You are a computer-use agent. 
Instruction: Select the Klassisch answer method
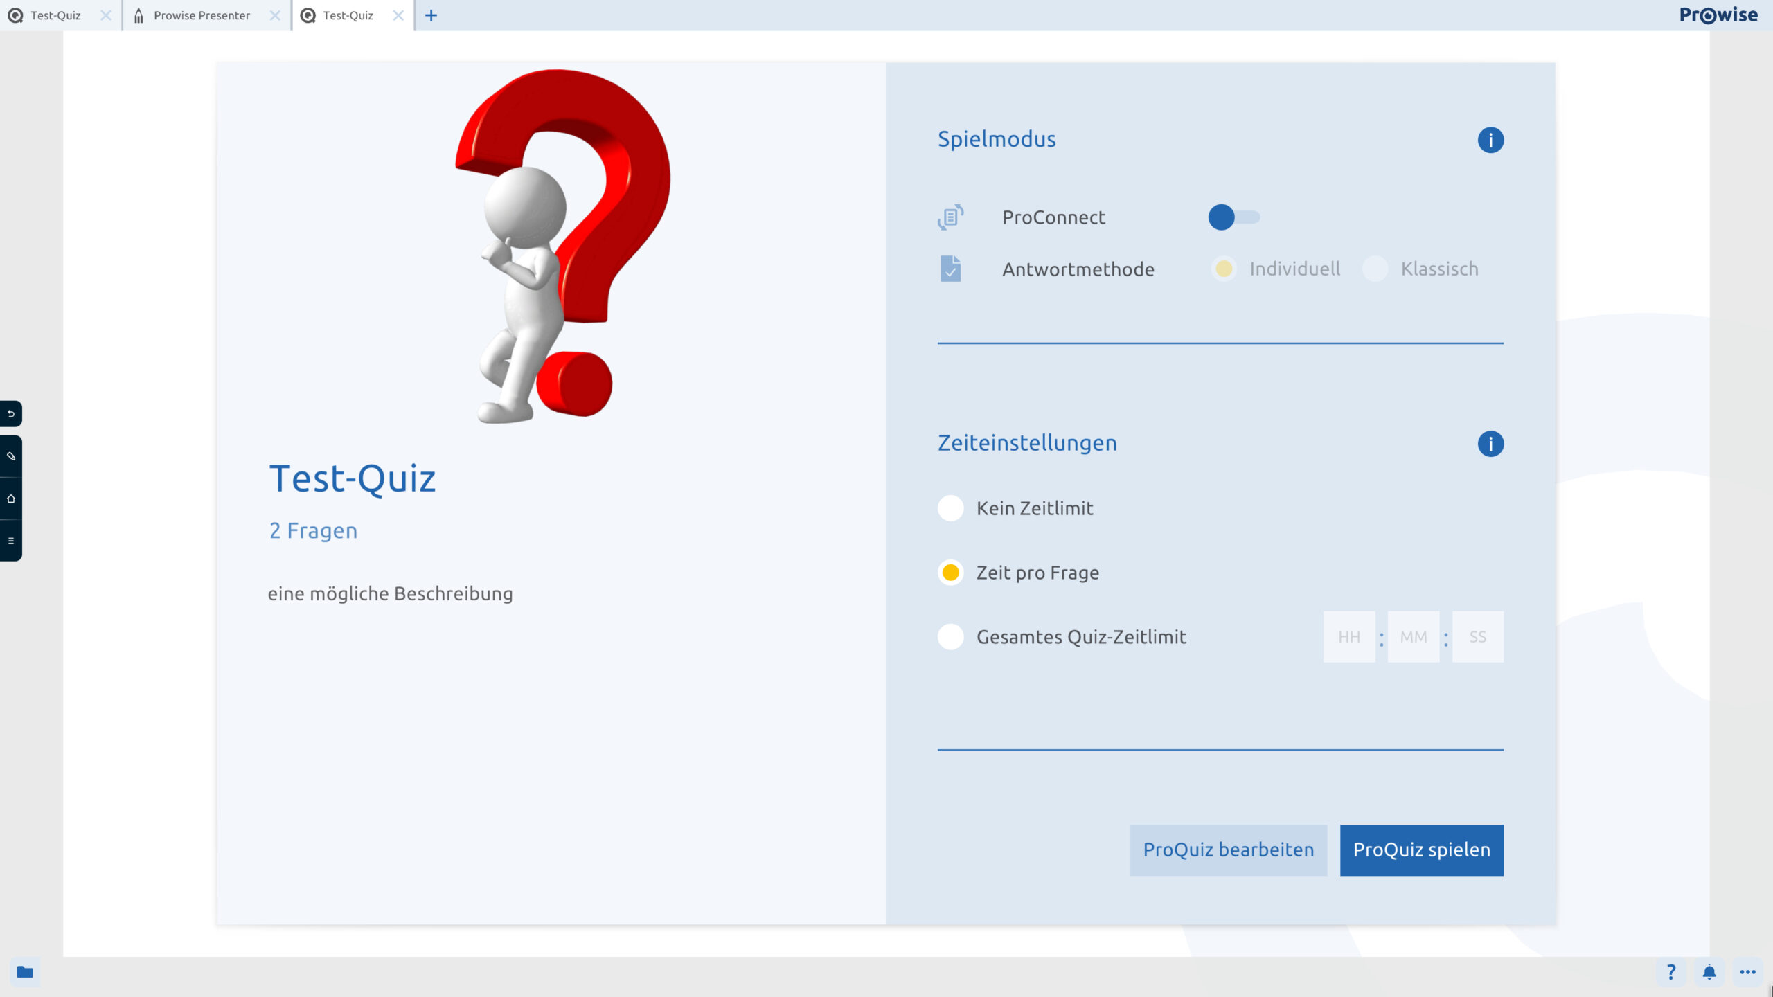coord(1375,269)
